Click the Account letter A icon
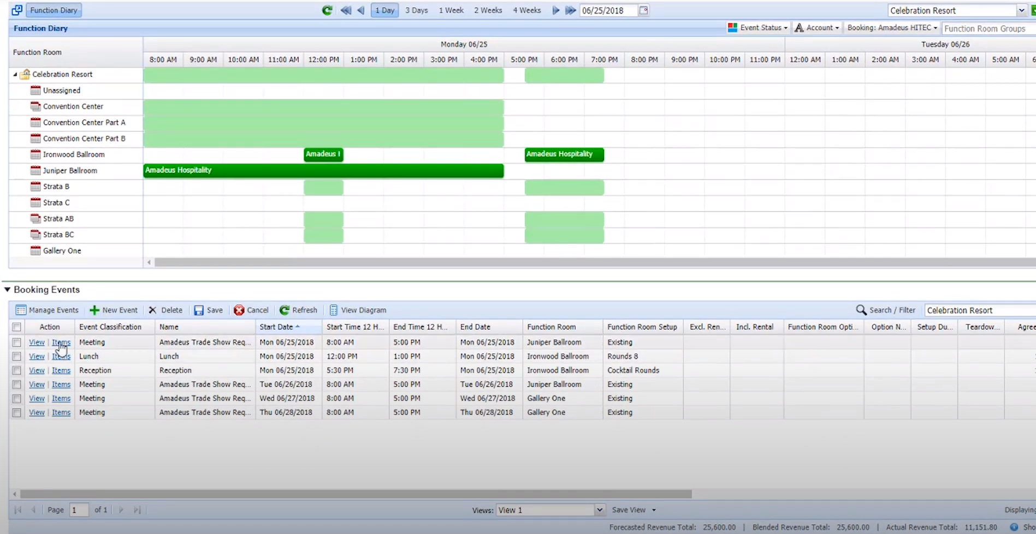The width and height of the screenshot is (1036, 534). 799,27
